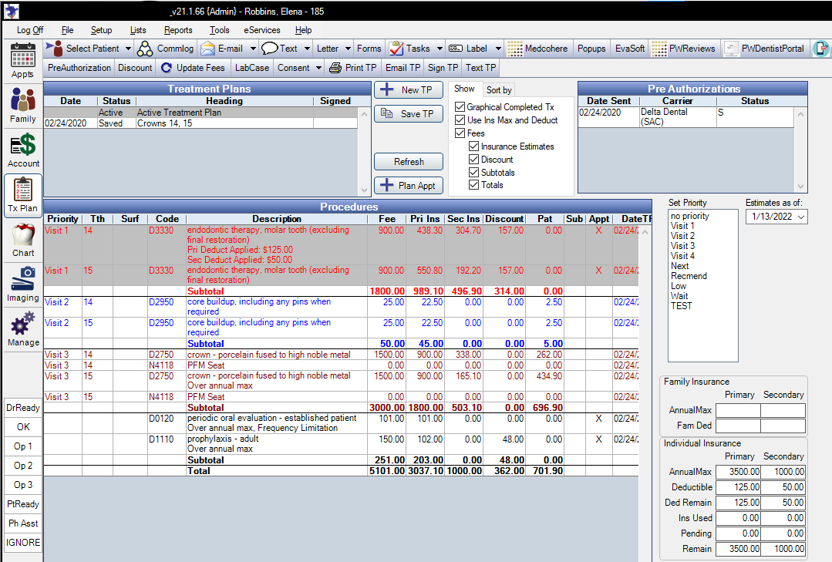Click the Commlog toolbar icon
The height and width of the screenshot is (562, 832).
click(x=145, y=49)
